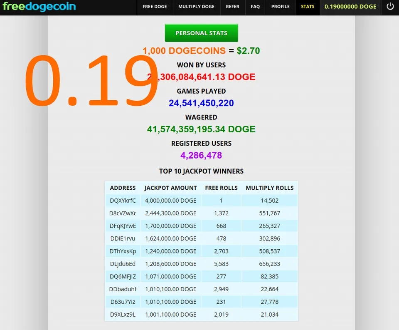Select address DLjdu6Ed
The height and width of the screenshot is (330, 399).
(x=123, y=264)
